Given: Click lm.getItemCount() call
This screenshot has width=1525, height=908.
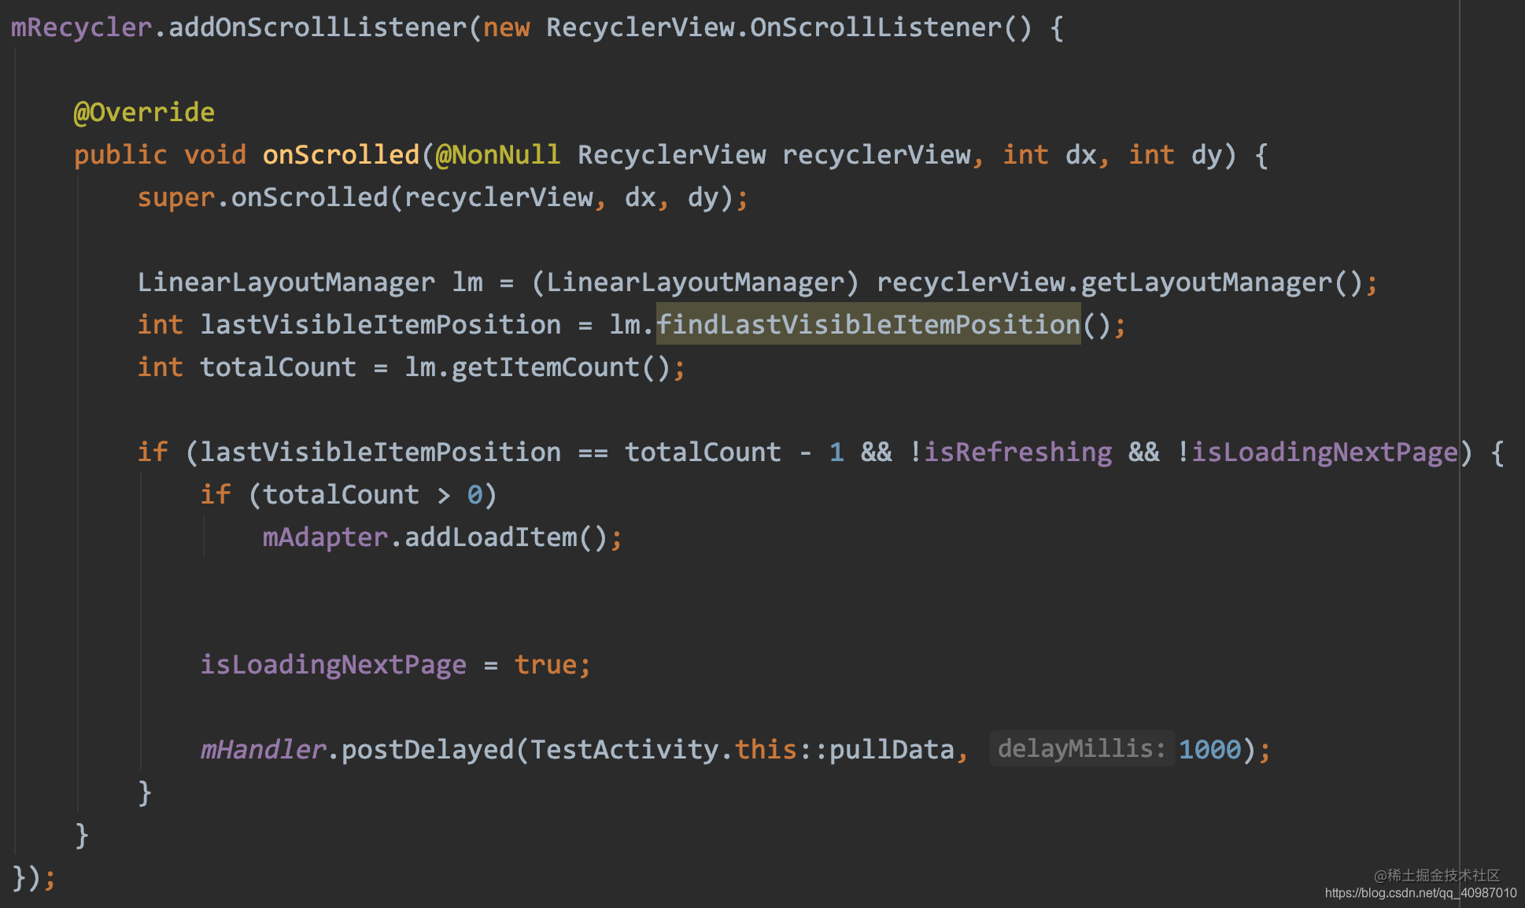Looking at the screenshot, I should 537,367.
